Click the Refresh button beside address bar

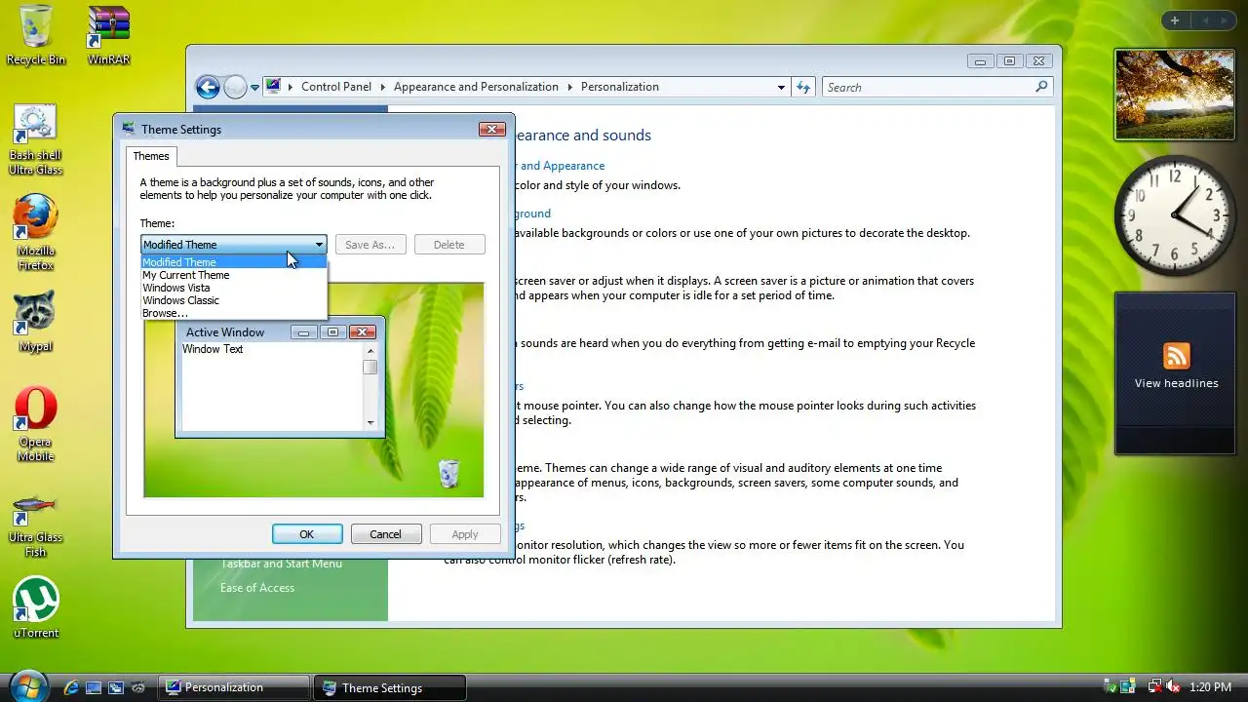(x=802, y=87)
